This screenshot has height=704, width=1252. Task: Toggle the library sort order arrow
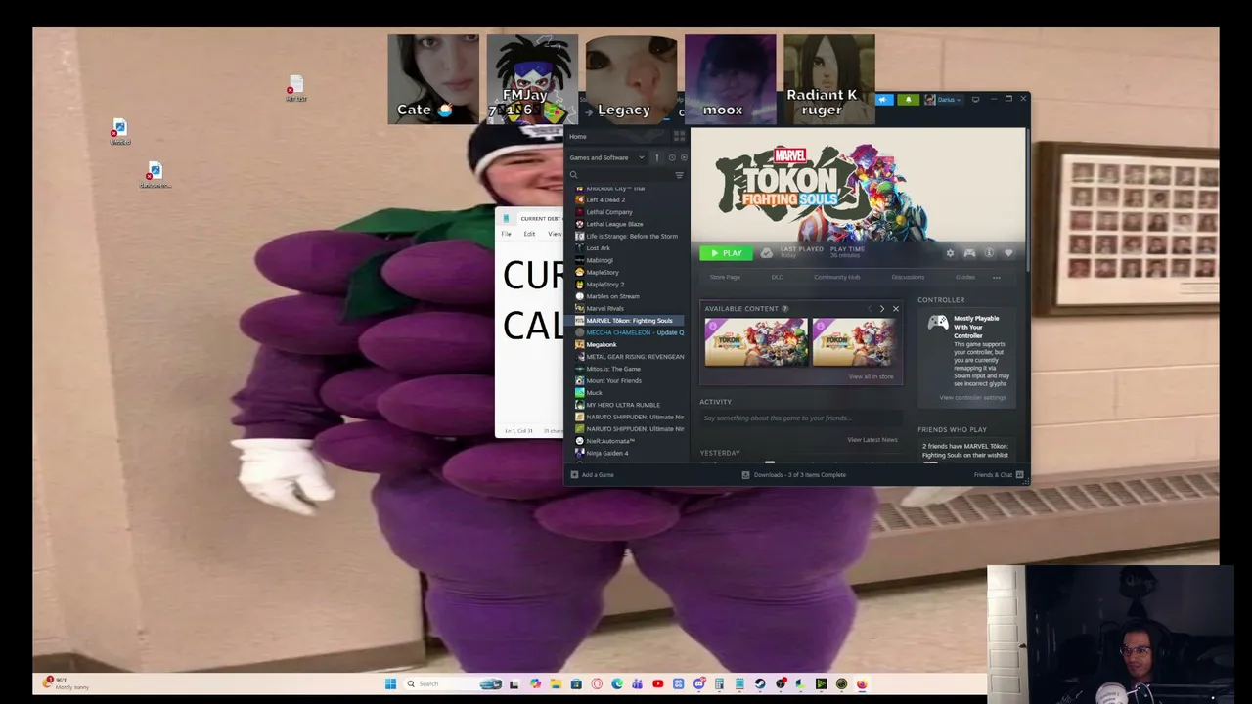[x=657, y=157]
